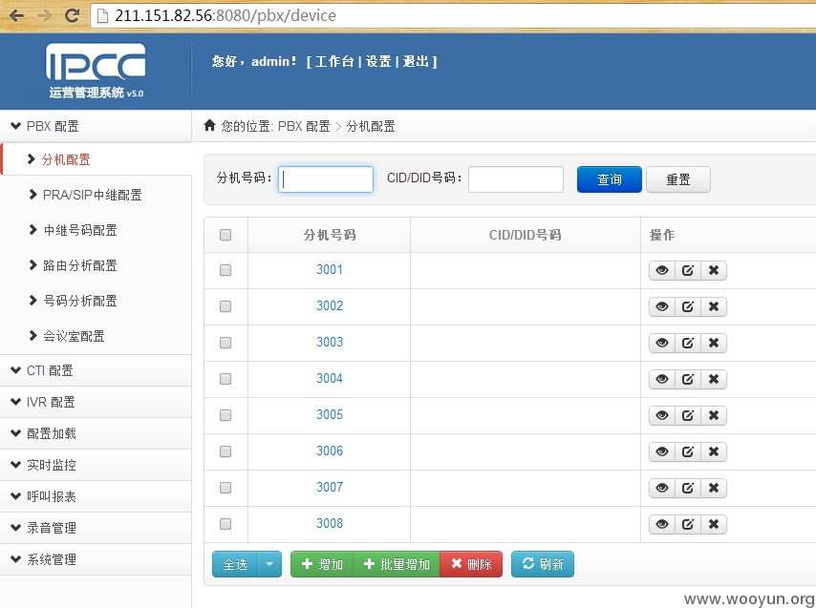The width and height of the screenshot is (816, 608).
Task: Collapse the PBX 配置 sidebar section
Action: 96,126
